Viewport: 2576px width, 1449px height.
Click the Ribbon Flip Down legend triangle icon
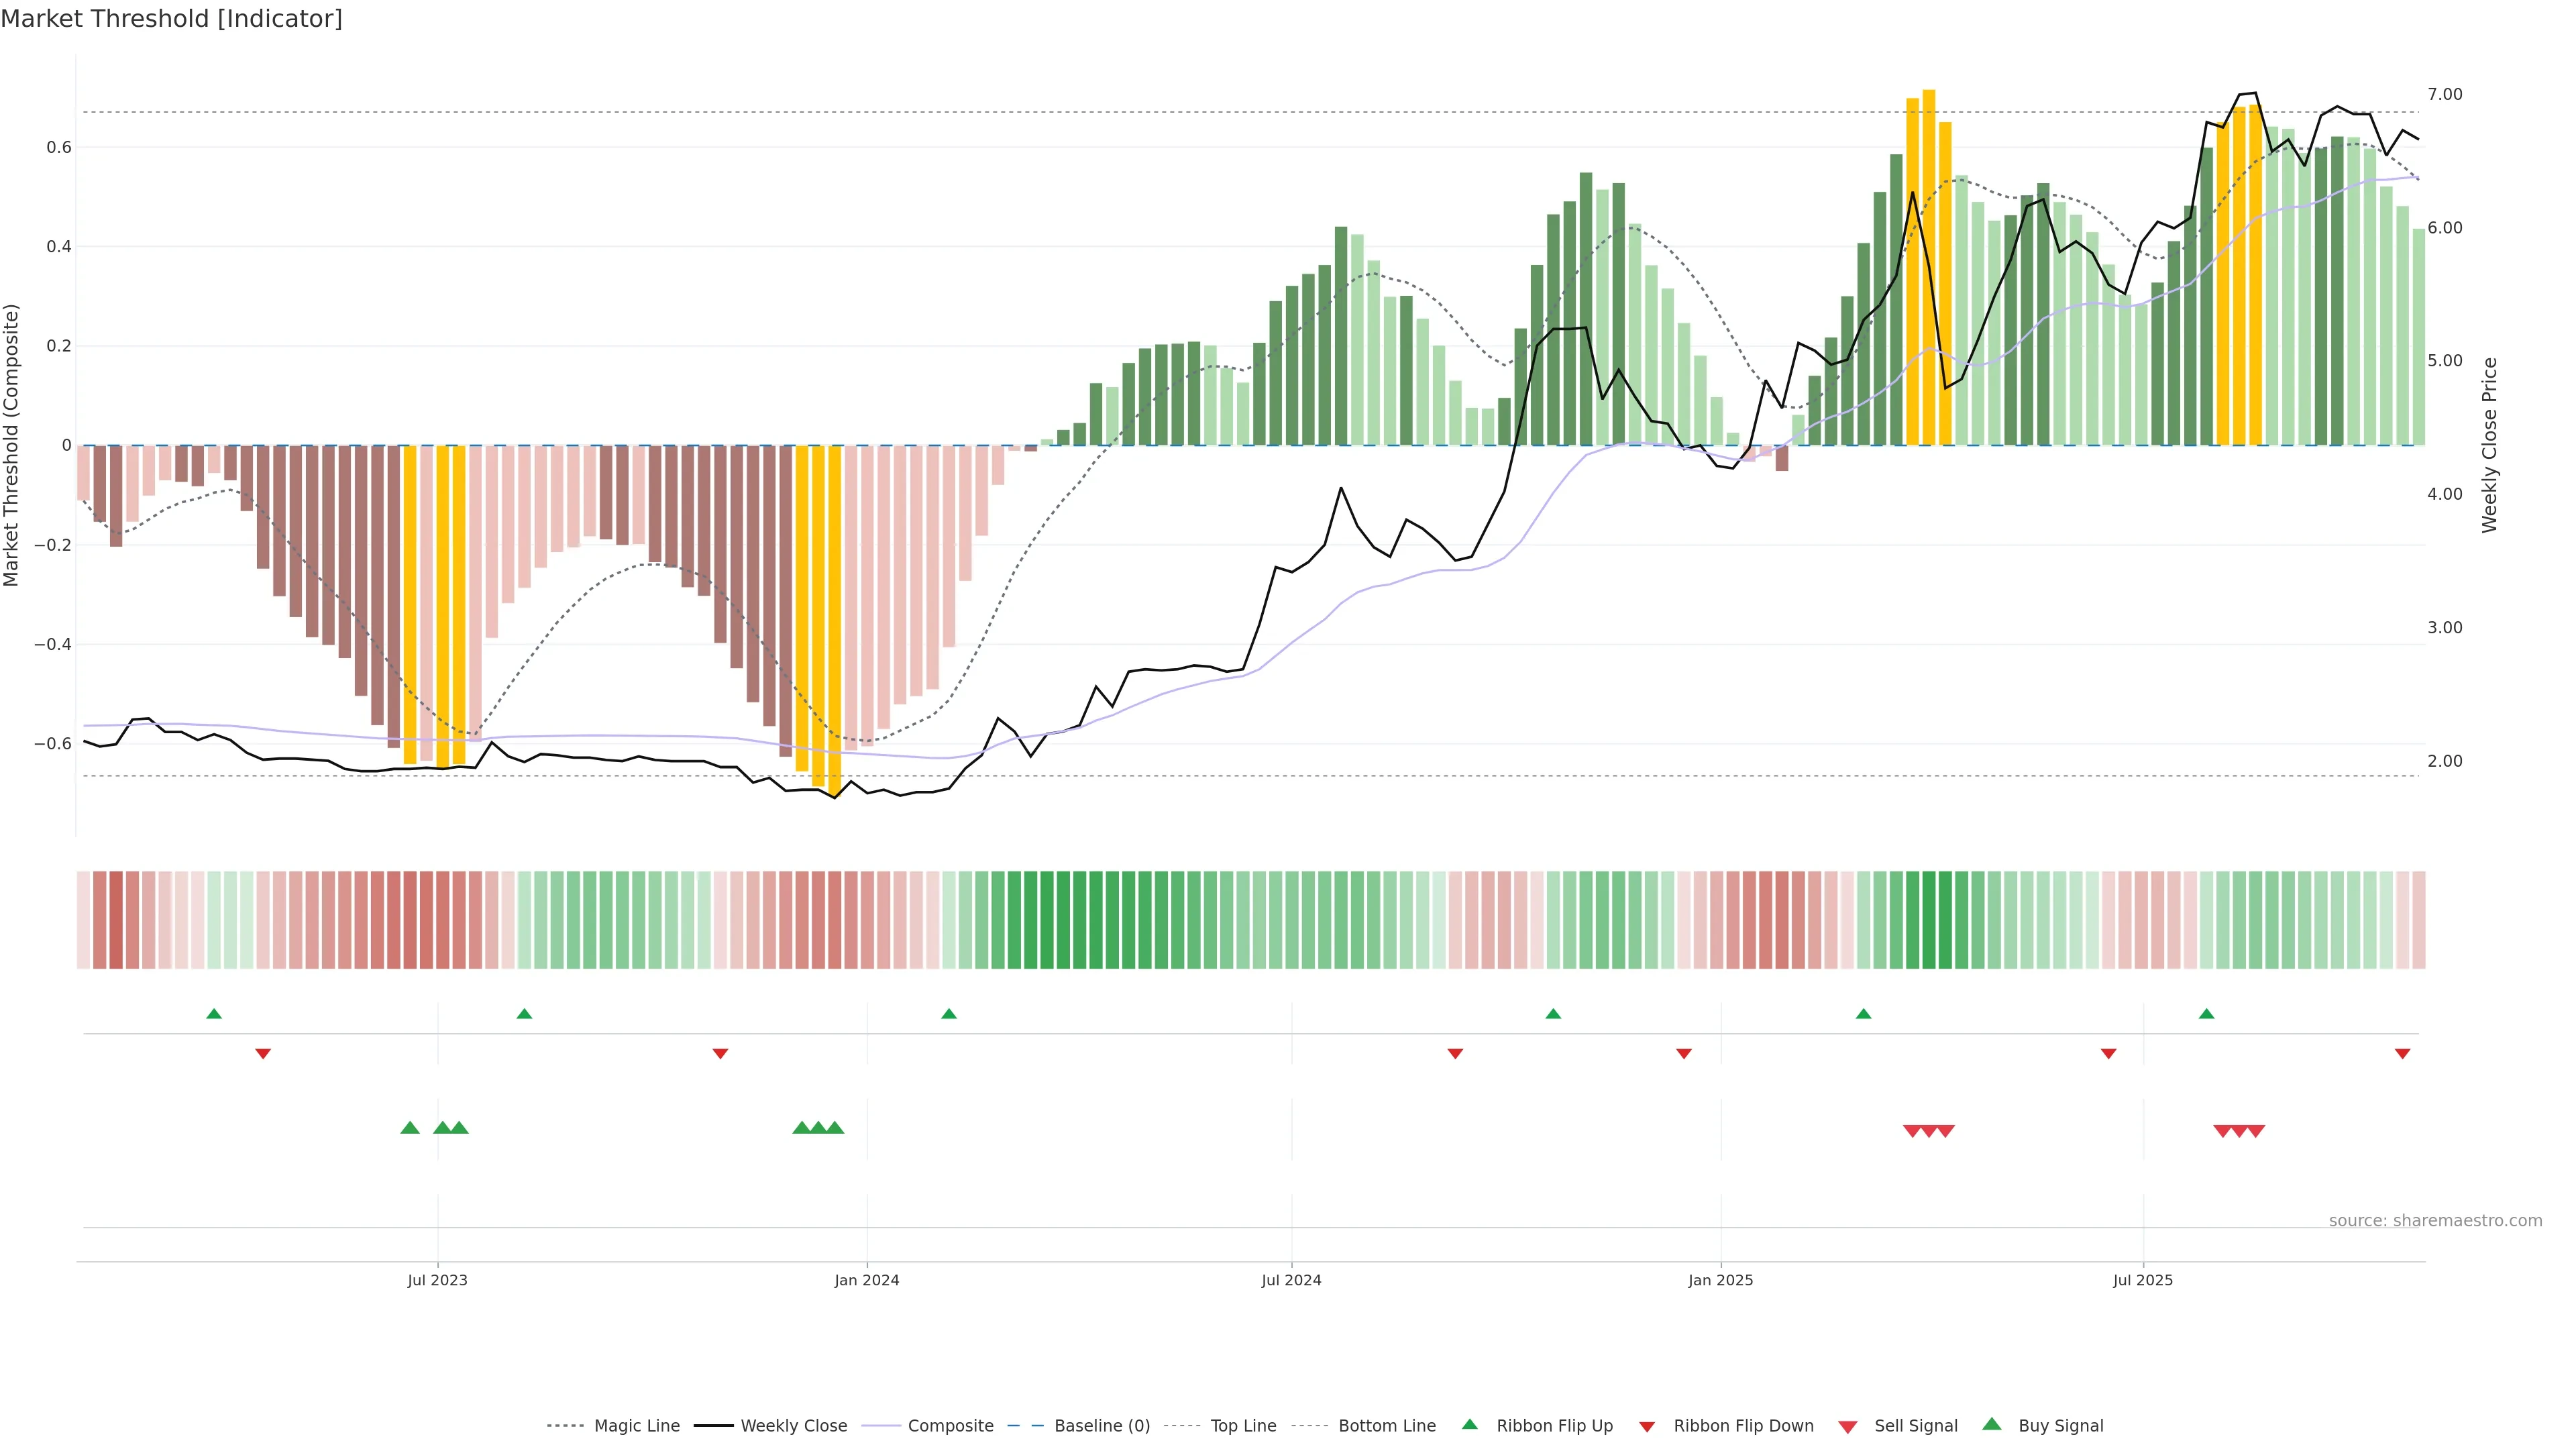pos(1647,1427)
